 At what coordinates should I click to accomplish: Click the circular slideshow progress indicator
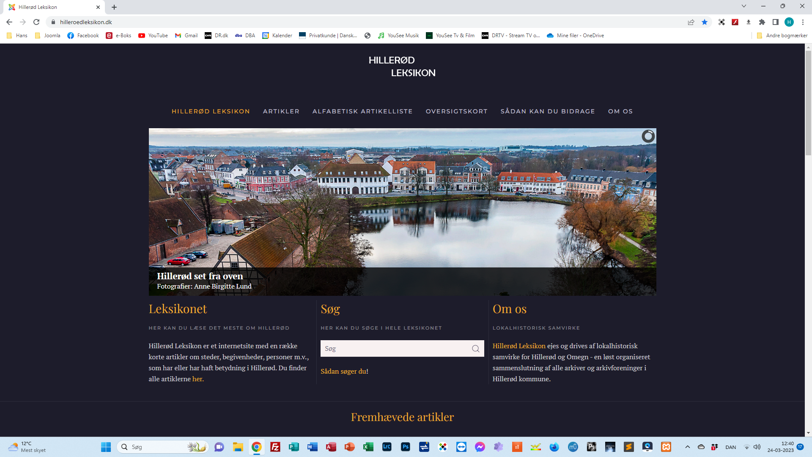point(648,136)
